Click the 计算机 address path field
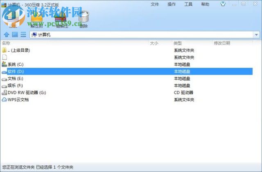This screenshot has width=262, height=172. [x=142, y=34]
